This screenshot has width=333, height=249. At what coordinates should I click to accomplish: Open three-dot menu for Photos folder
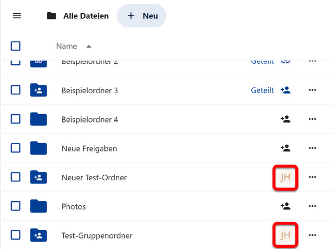pos(312,206)
